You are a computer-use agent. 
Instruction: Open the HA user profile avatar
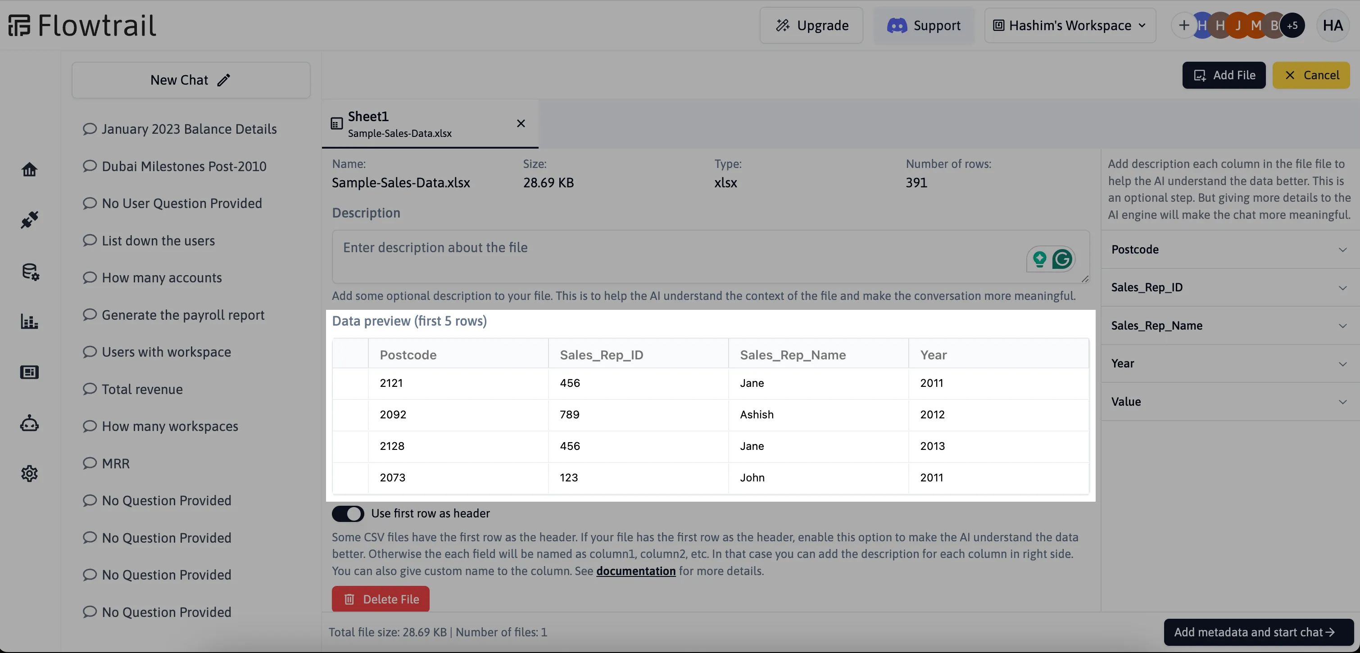coord(1333,25)
